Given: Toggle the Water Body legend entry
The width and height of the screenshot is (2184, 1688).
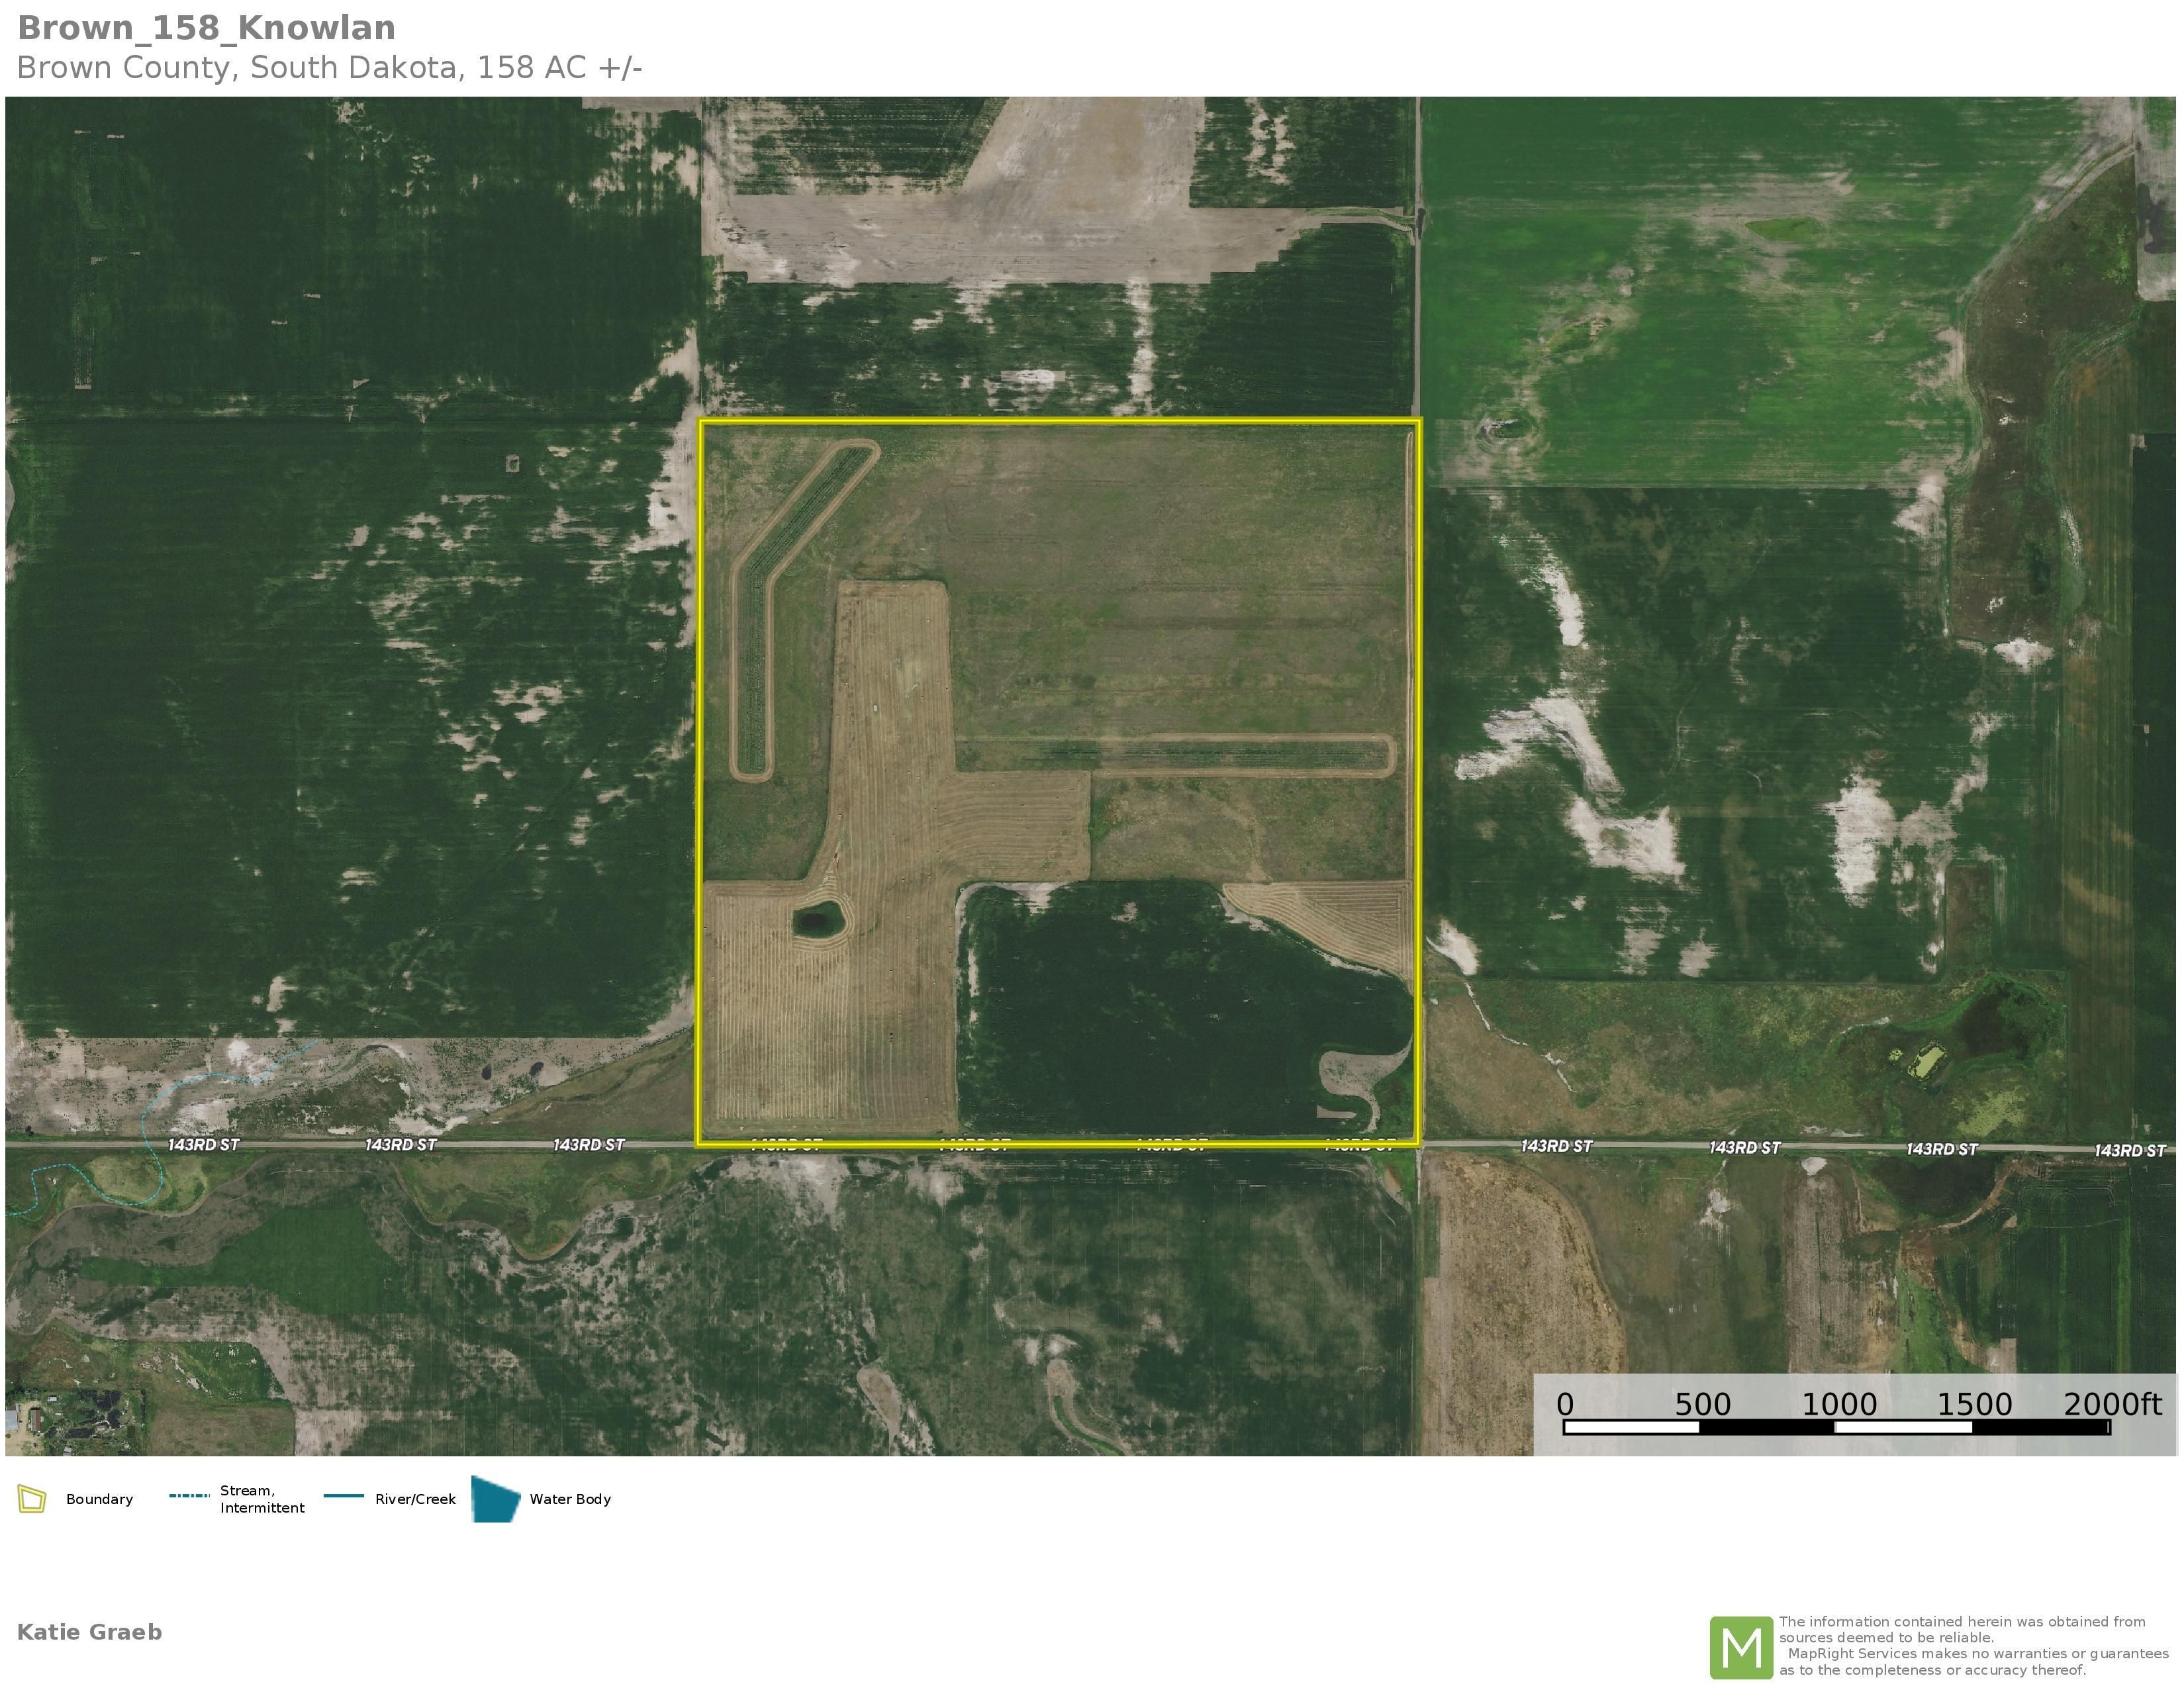Looking at the screenshot, I should coord(572,1500).
